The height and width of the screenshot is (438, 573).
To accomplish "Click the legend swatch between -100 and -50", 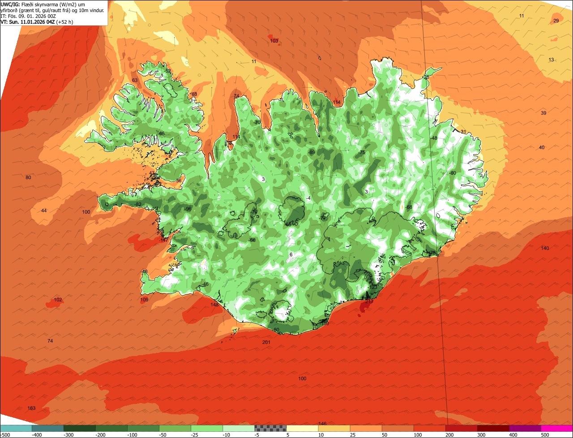I will 143,429.
